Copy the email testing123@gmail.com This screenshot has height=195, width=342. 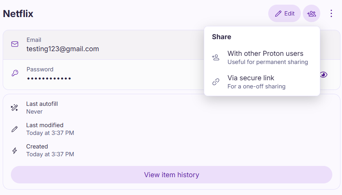pos(62,49)
